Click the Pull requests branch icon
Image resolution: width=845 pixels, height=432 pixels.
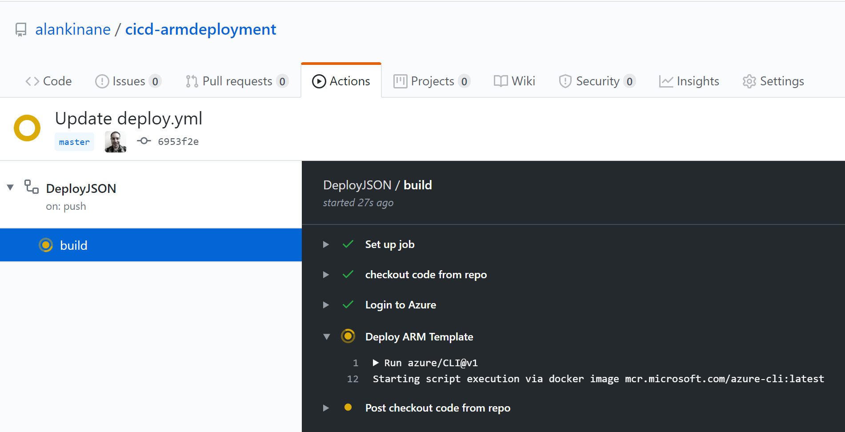(x=192, y=81)
